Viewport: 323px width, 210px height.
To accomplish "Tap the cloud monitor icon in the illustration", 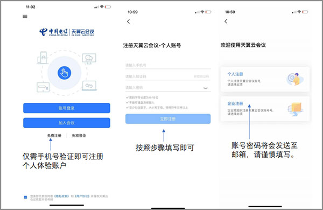I will 89,59.
